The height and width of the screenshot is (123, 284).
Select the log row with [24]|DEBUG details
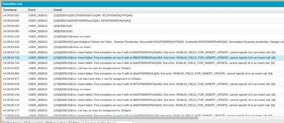point(143,21)
